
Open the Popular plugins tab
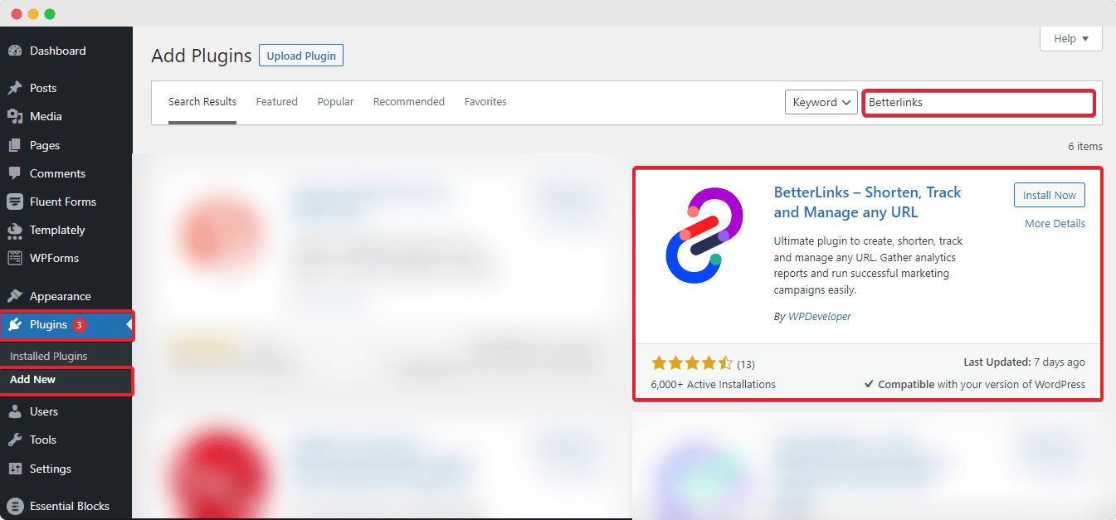click(x=335, y=102)
